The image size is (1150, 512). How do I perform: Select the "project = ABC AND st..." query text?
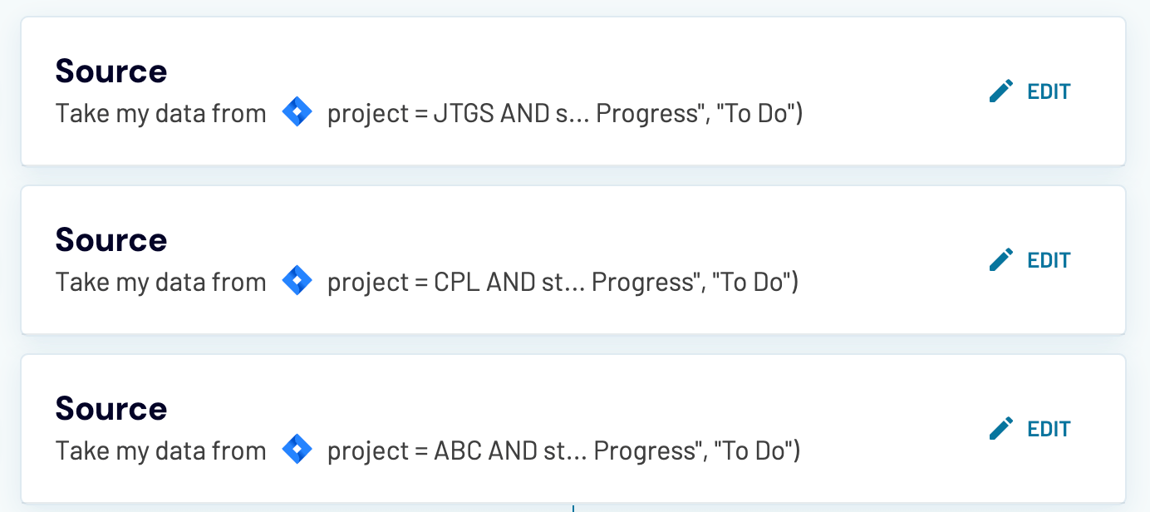[x=563, y=450]
